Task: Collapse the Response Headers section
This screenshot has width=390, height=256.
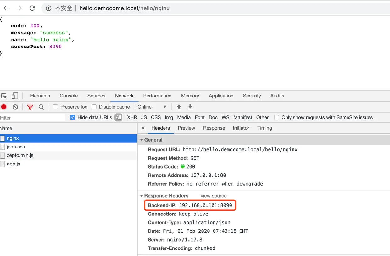Action: click(x=142, y=196)
